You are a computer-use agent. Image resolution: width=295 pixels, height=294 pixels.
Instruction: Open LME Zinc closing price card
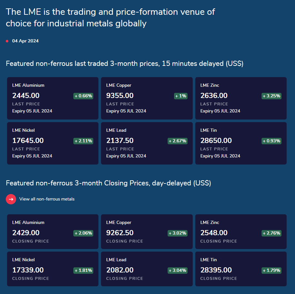pos(241,232)
